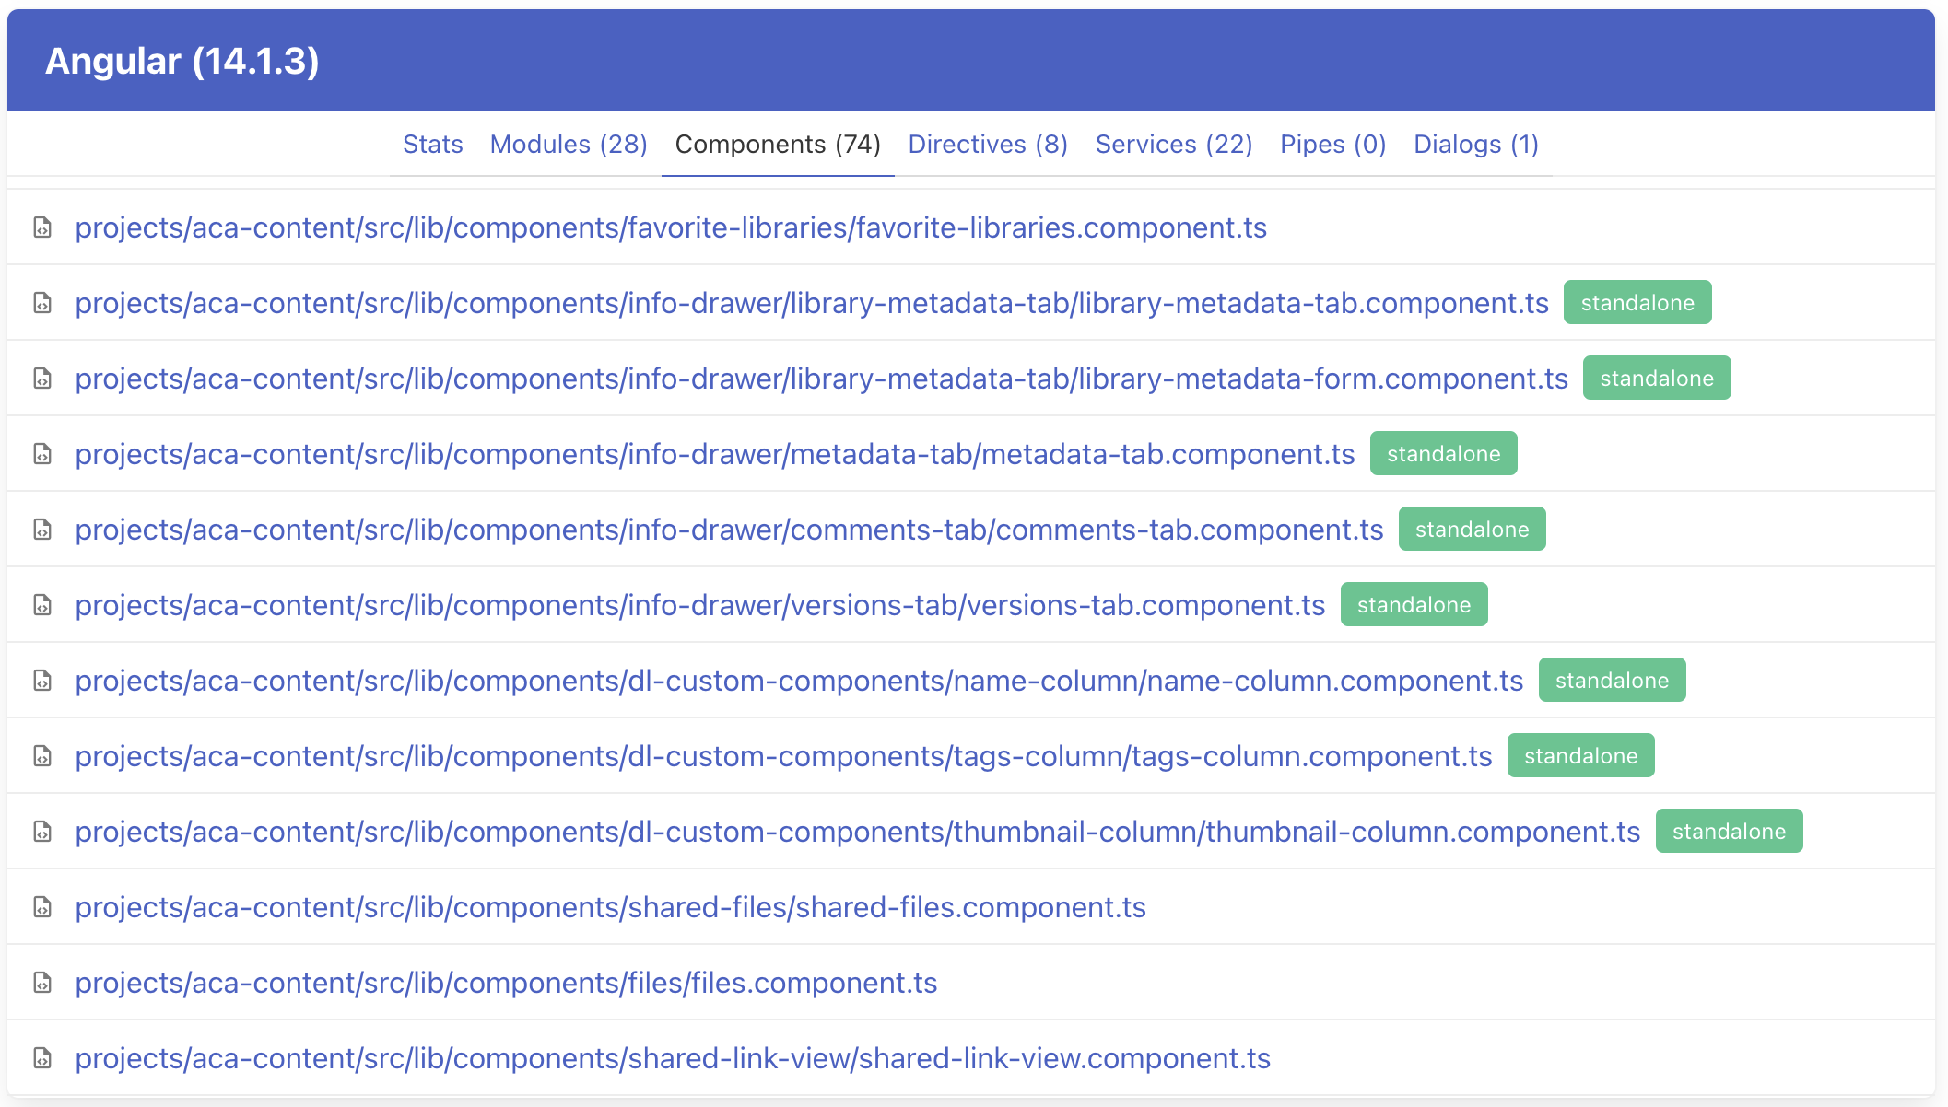The height and width of the screenshot is (1107, 1948).
Task: Switch to the Modules (28) tab
Action: [568, 144]
